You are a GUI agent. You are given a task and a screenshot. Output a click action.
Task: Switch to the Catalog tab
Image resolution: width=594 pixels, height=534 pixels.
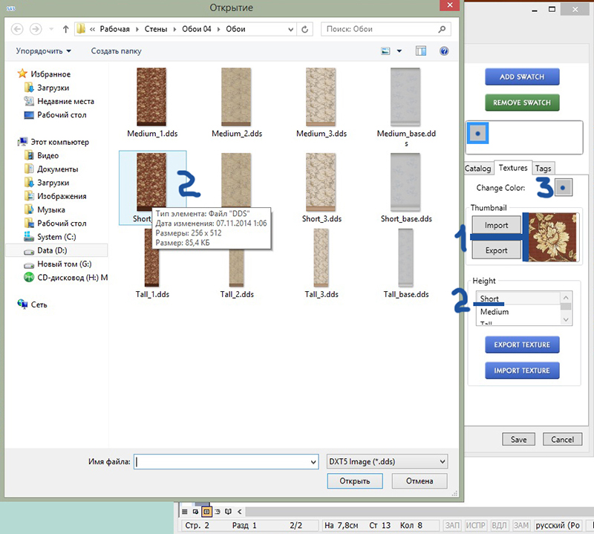(477, 169)
